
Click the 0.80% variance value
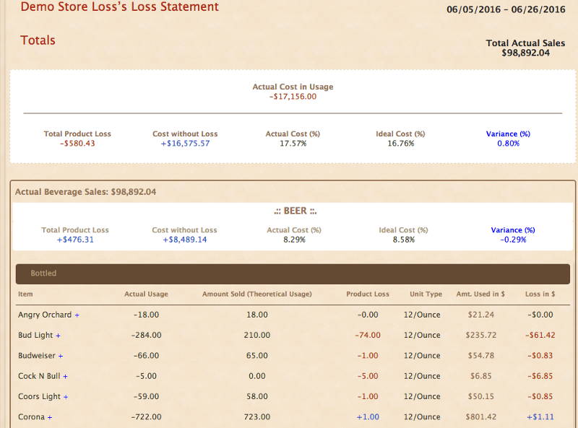coord(508,144)
